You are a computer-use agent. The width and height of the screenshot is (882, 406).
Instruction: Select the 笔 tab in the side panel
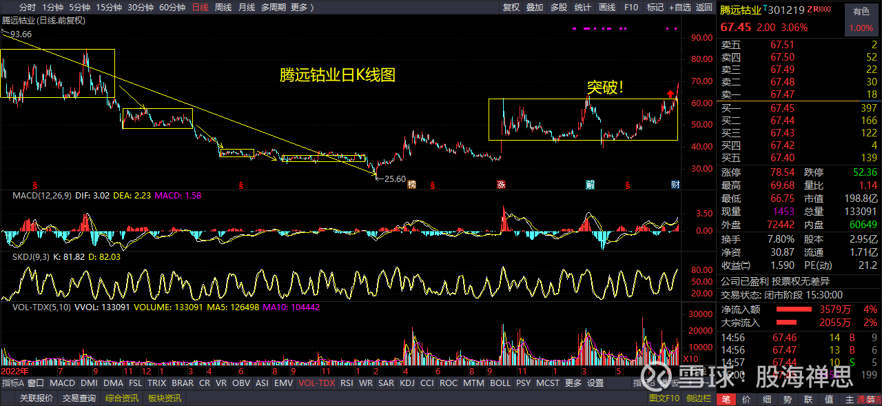pyautogui.click(x=726, y=399)
